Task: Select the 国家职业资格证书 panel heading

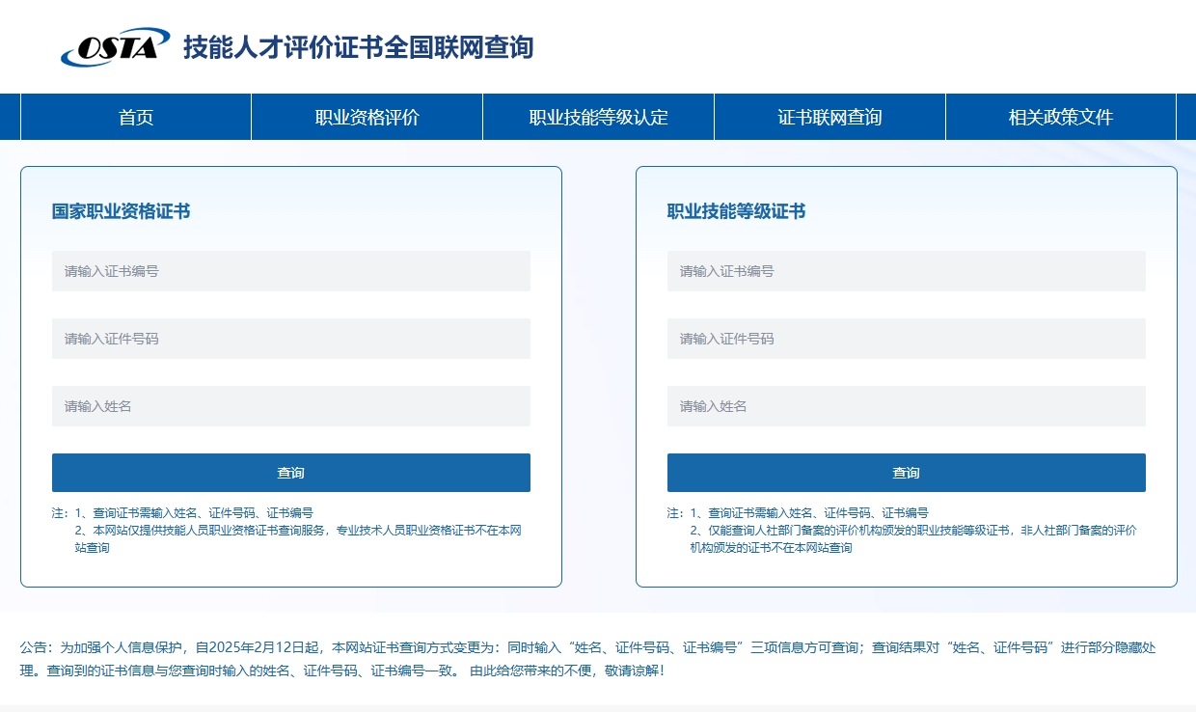Action: (122, 211)
